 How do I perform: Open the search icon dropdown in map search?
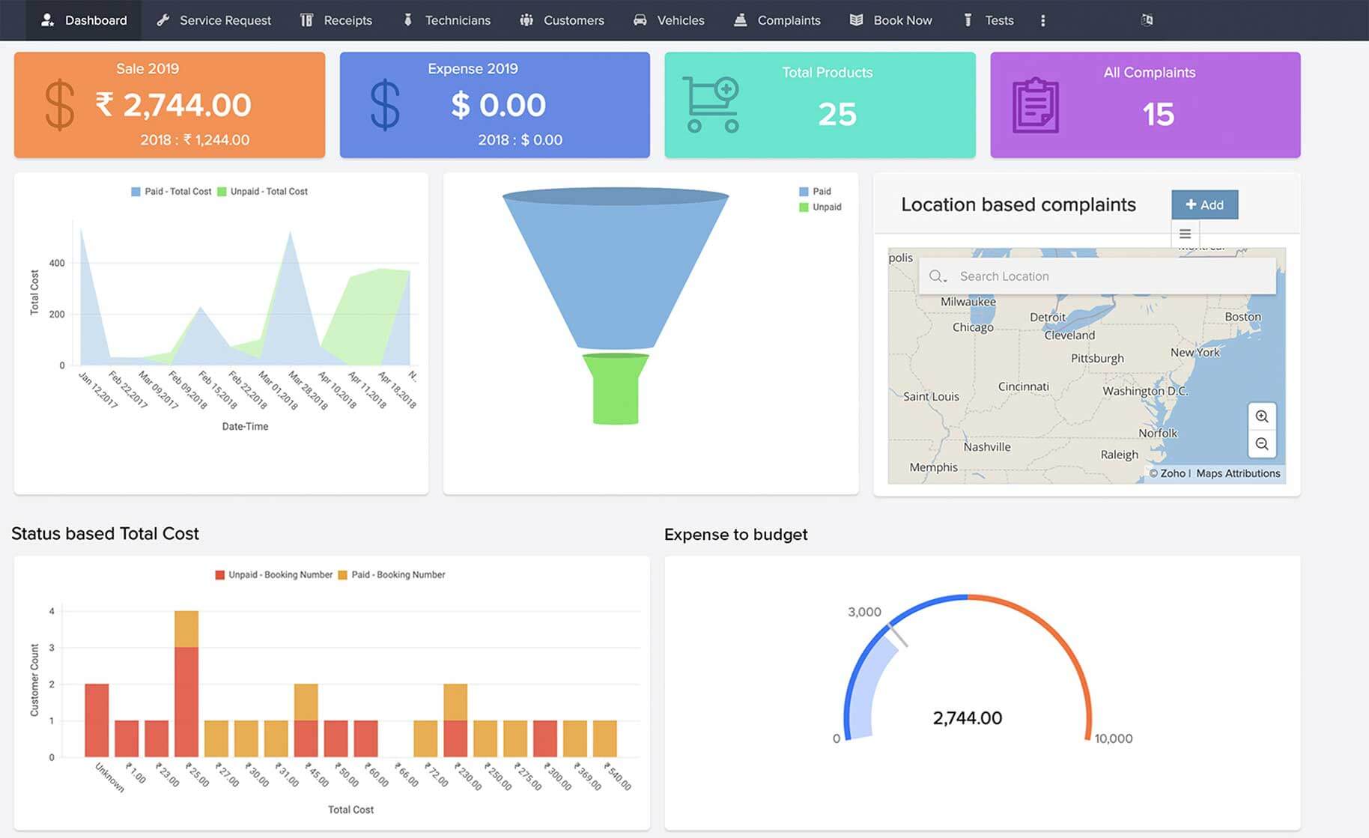click(x=938, y=276)
